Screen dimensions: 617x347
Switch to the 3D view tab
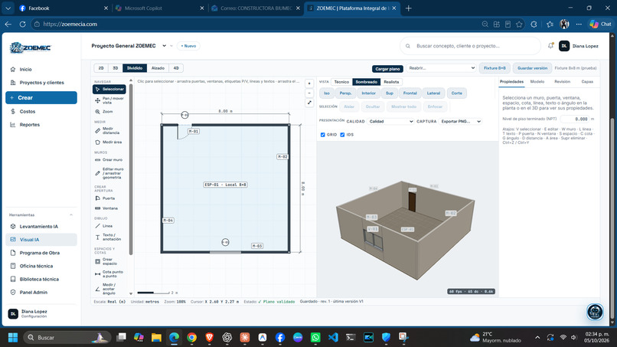(x=116, y=68)
